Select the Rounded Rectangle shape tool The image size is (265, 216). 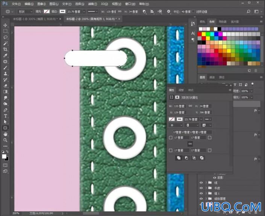coord(5,128)
